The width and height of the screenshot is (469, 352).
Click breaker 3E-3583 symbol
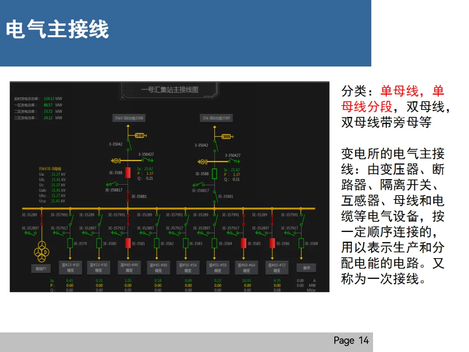click(x=185, y=242)
